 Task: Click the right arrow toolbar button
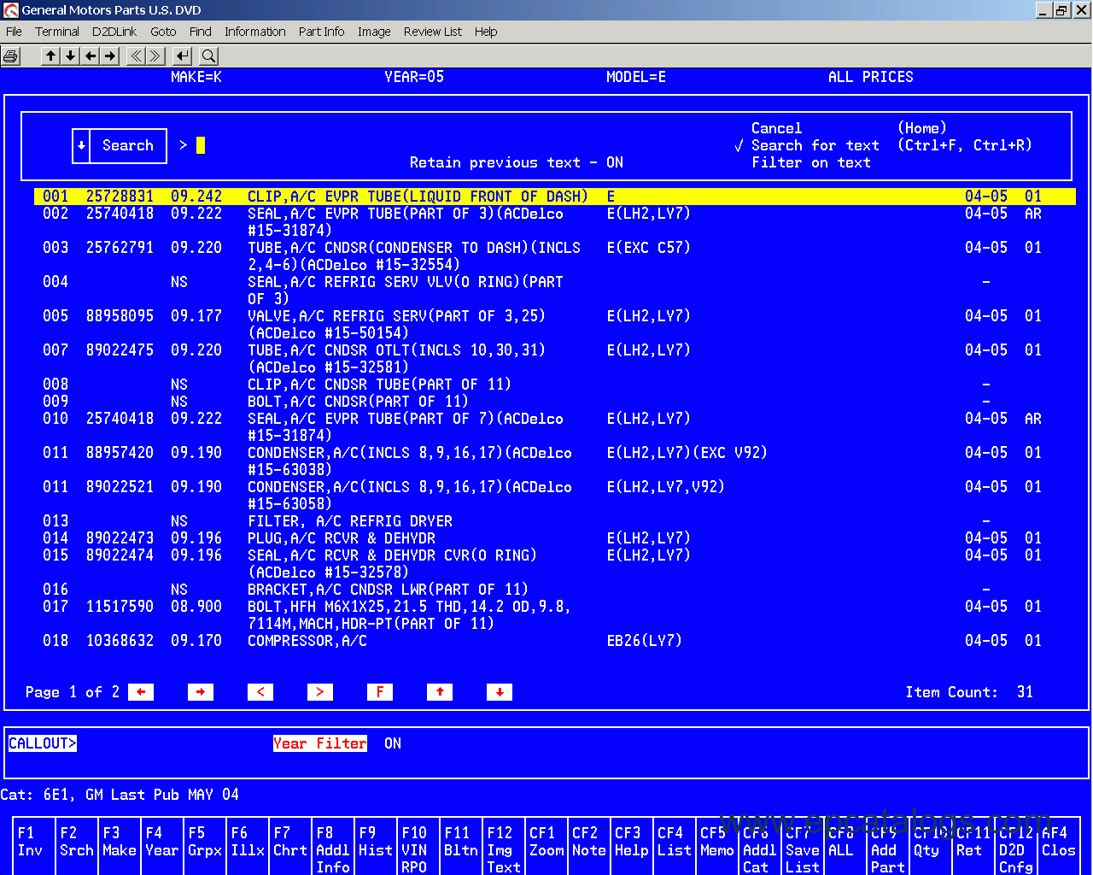point(110,56)
